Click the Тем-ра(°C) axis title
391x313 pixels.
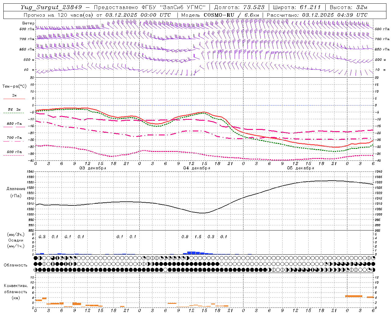pyautogui.click(x=14, y=87)
